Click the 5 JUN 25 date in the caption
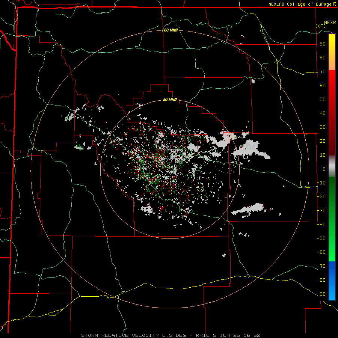The width and height of the screenshot is (338, 338). pyautogui.click(x=227, y=335)
